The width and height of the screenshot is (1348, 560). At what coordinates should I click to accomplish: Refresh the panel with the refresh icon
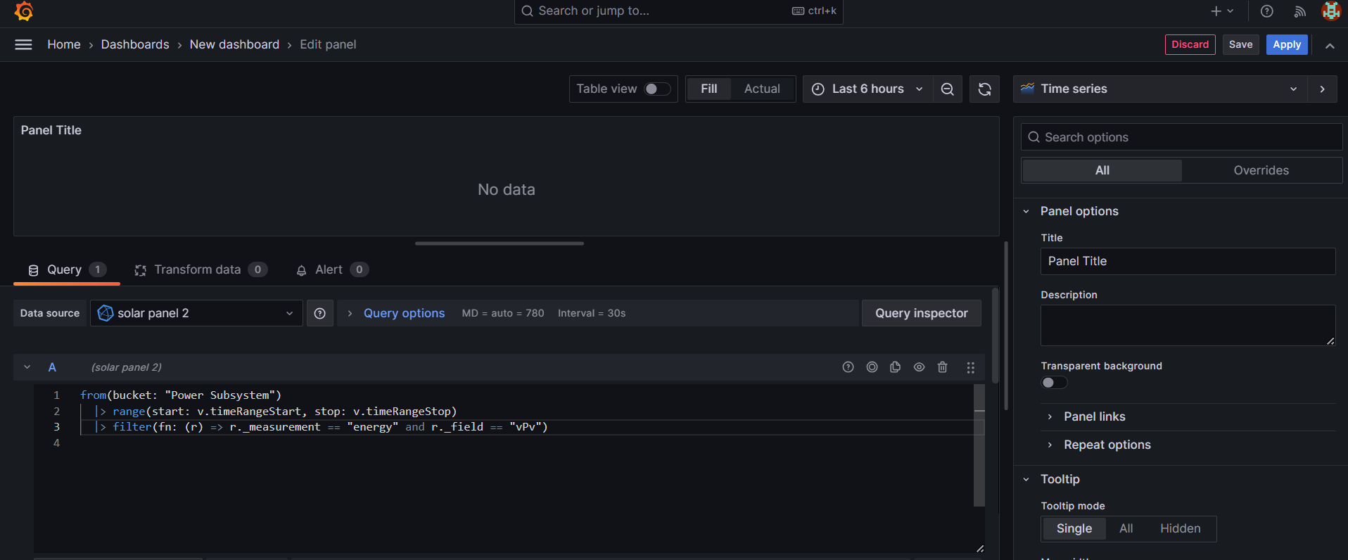(x=984, y=89)
